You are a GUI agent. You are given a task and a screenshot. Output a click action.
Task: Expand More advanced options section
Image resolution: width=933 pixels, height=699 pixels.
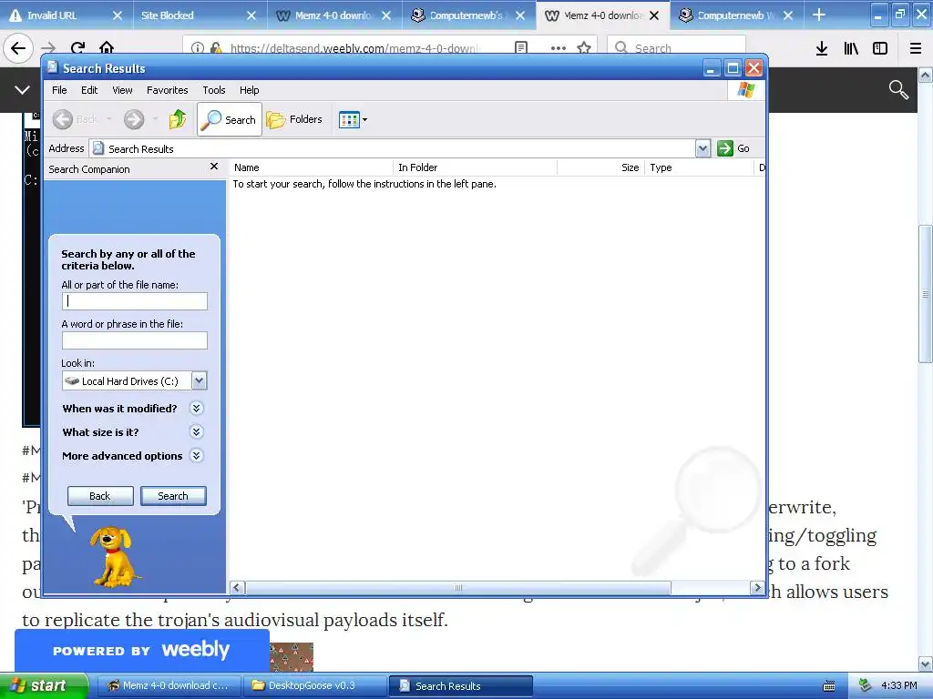(x=197, y=455)
